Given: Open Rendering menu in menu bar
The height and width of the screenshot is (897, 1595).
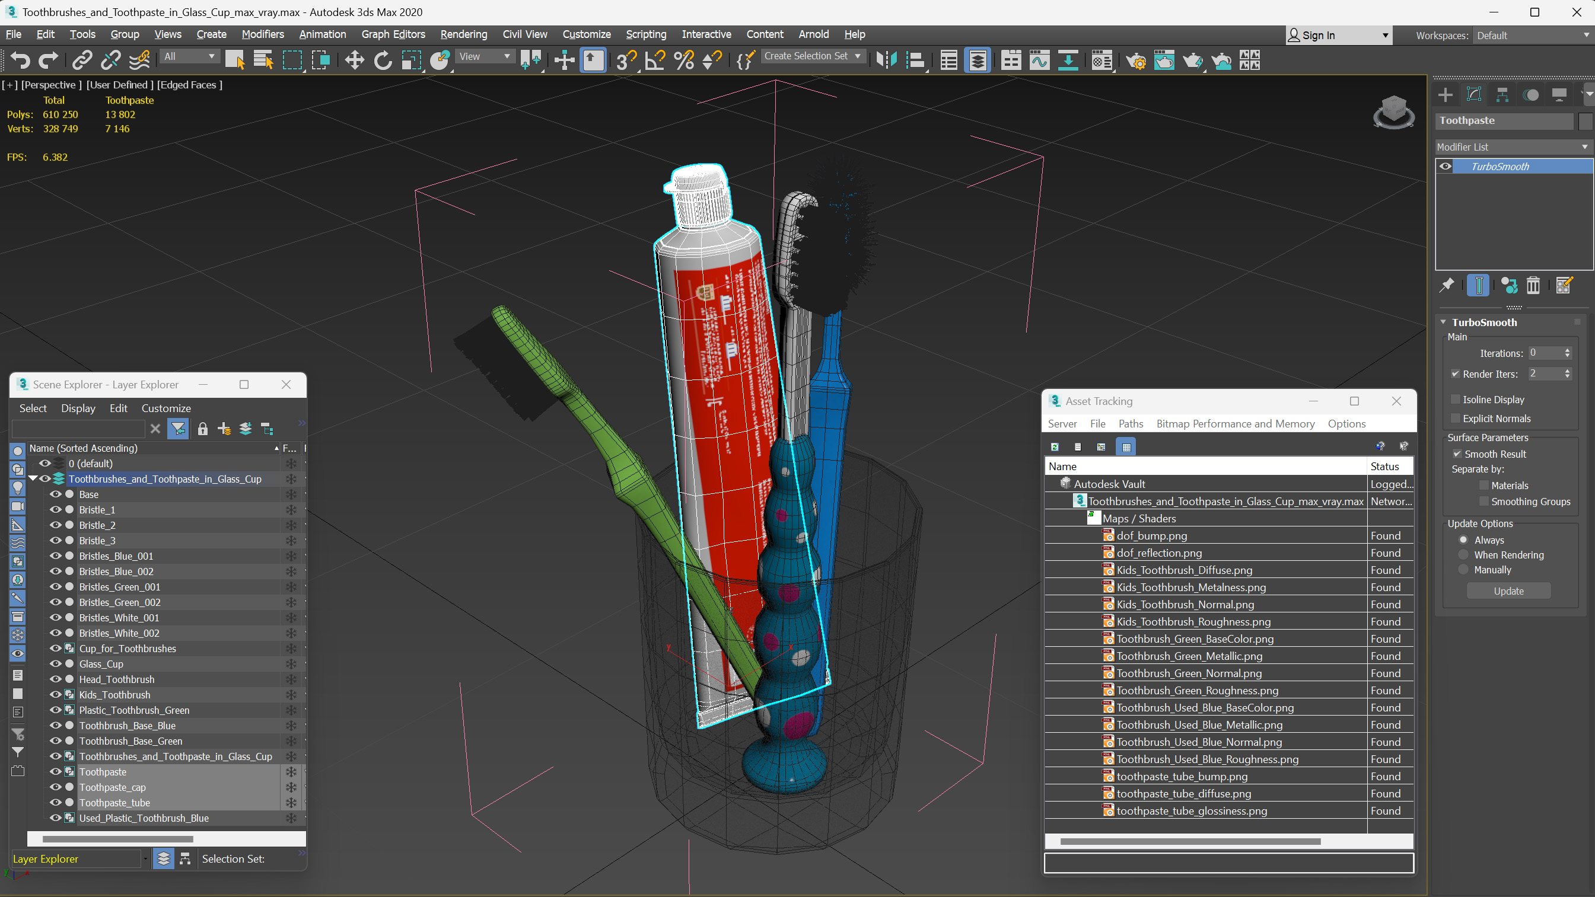Looking at the screenshot, I should (x=462, y=34).
